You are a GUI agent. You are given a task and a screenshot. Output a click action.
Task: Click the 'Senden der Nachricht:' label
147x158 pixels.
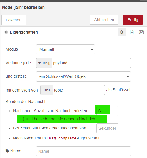[x=26, y=102]
